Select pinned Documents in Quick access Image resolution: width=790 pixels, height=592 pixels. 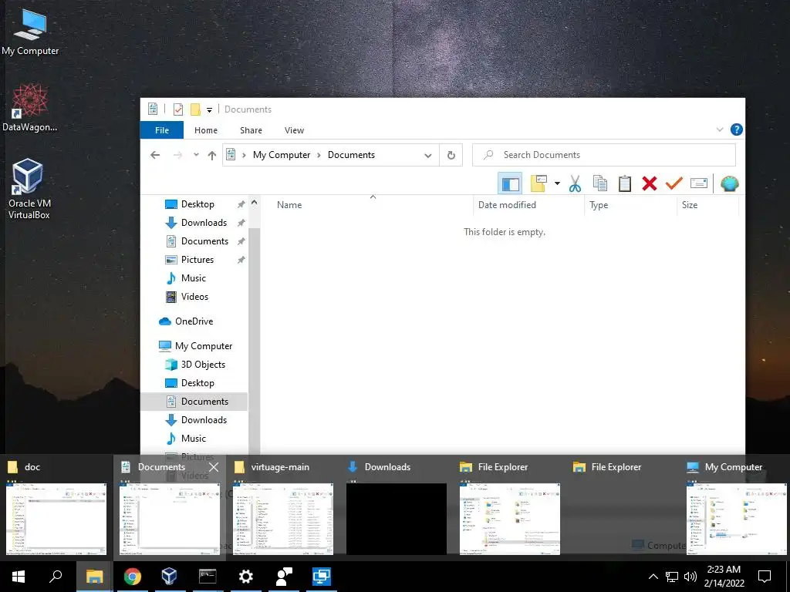point(204,241)
